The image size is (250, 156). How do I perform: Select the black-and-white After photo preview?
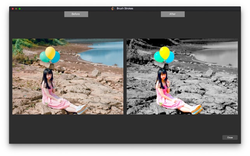click(182, 76)
